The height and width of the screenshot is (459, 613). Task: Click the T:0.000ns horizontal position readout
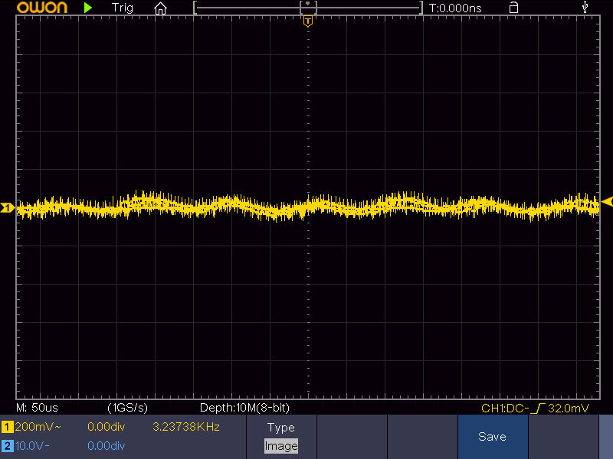point(455,8)
